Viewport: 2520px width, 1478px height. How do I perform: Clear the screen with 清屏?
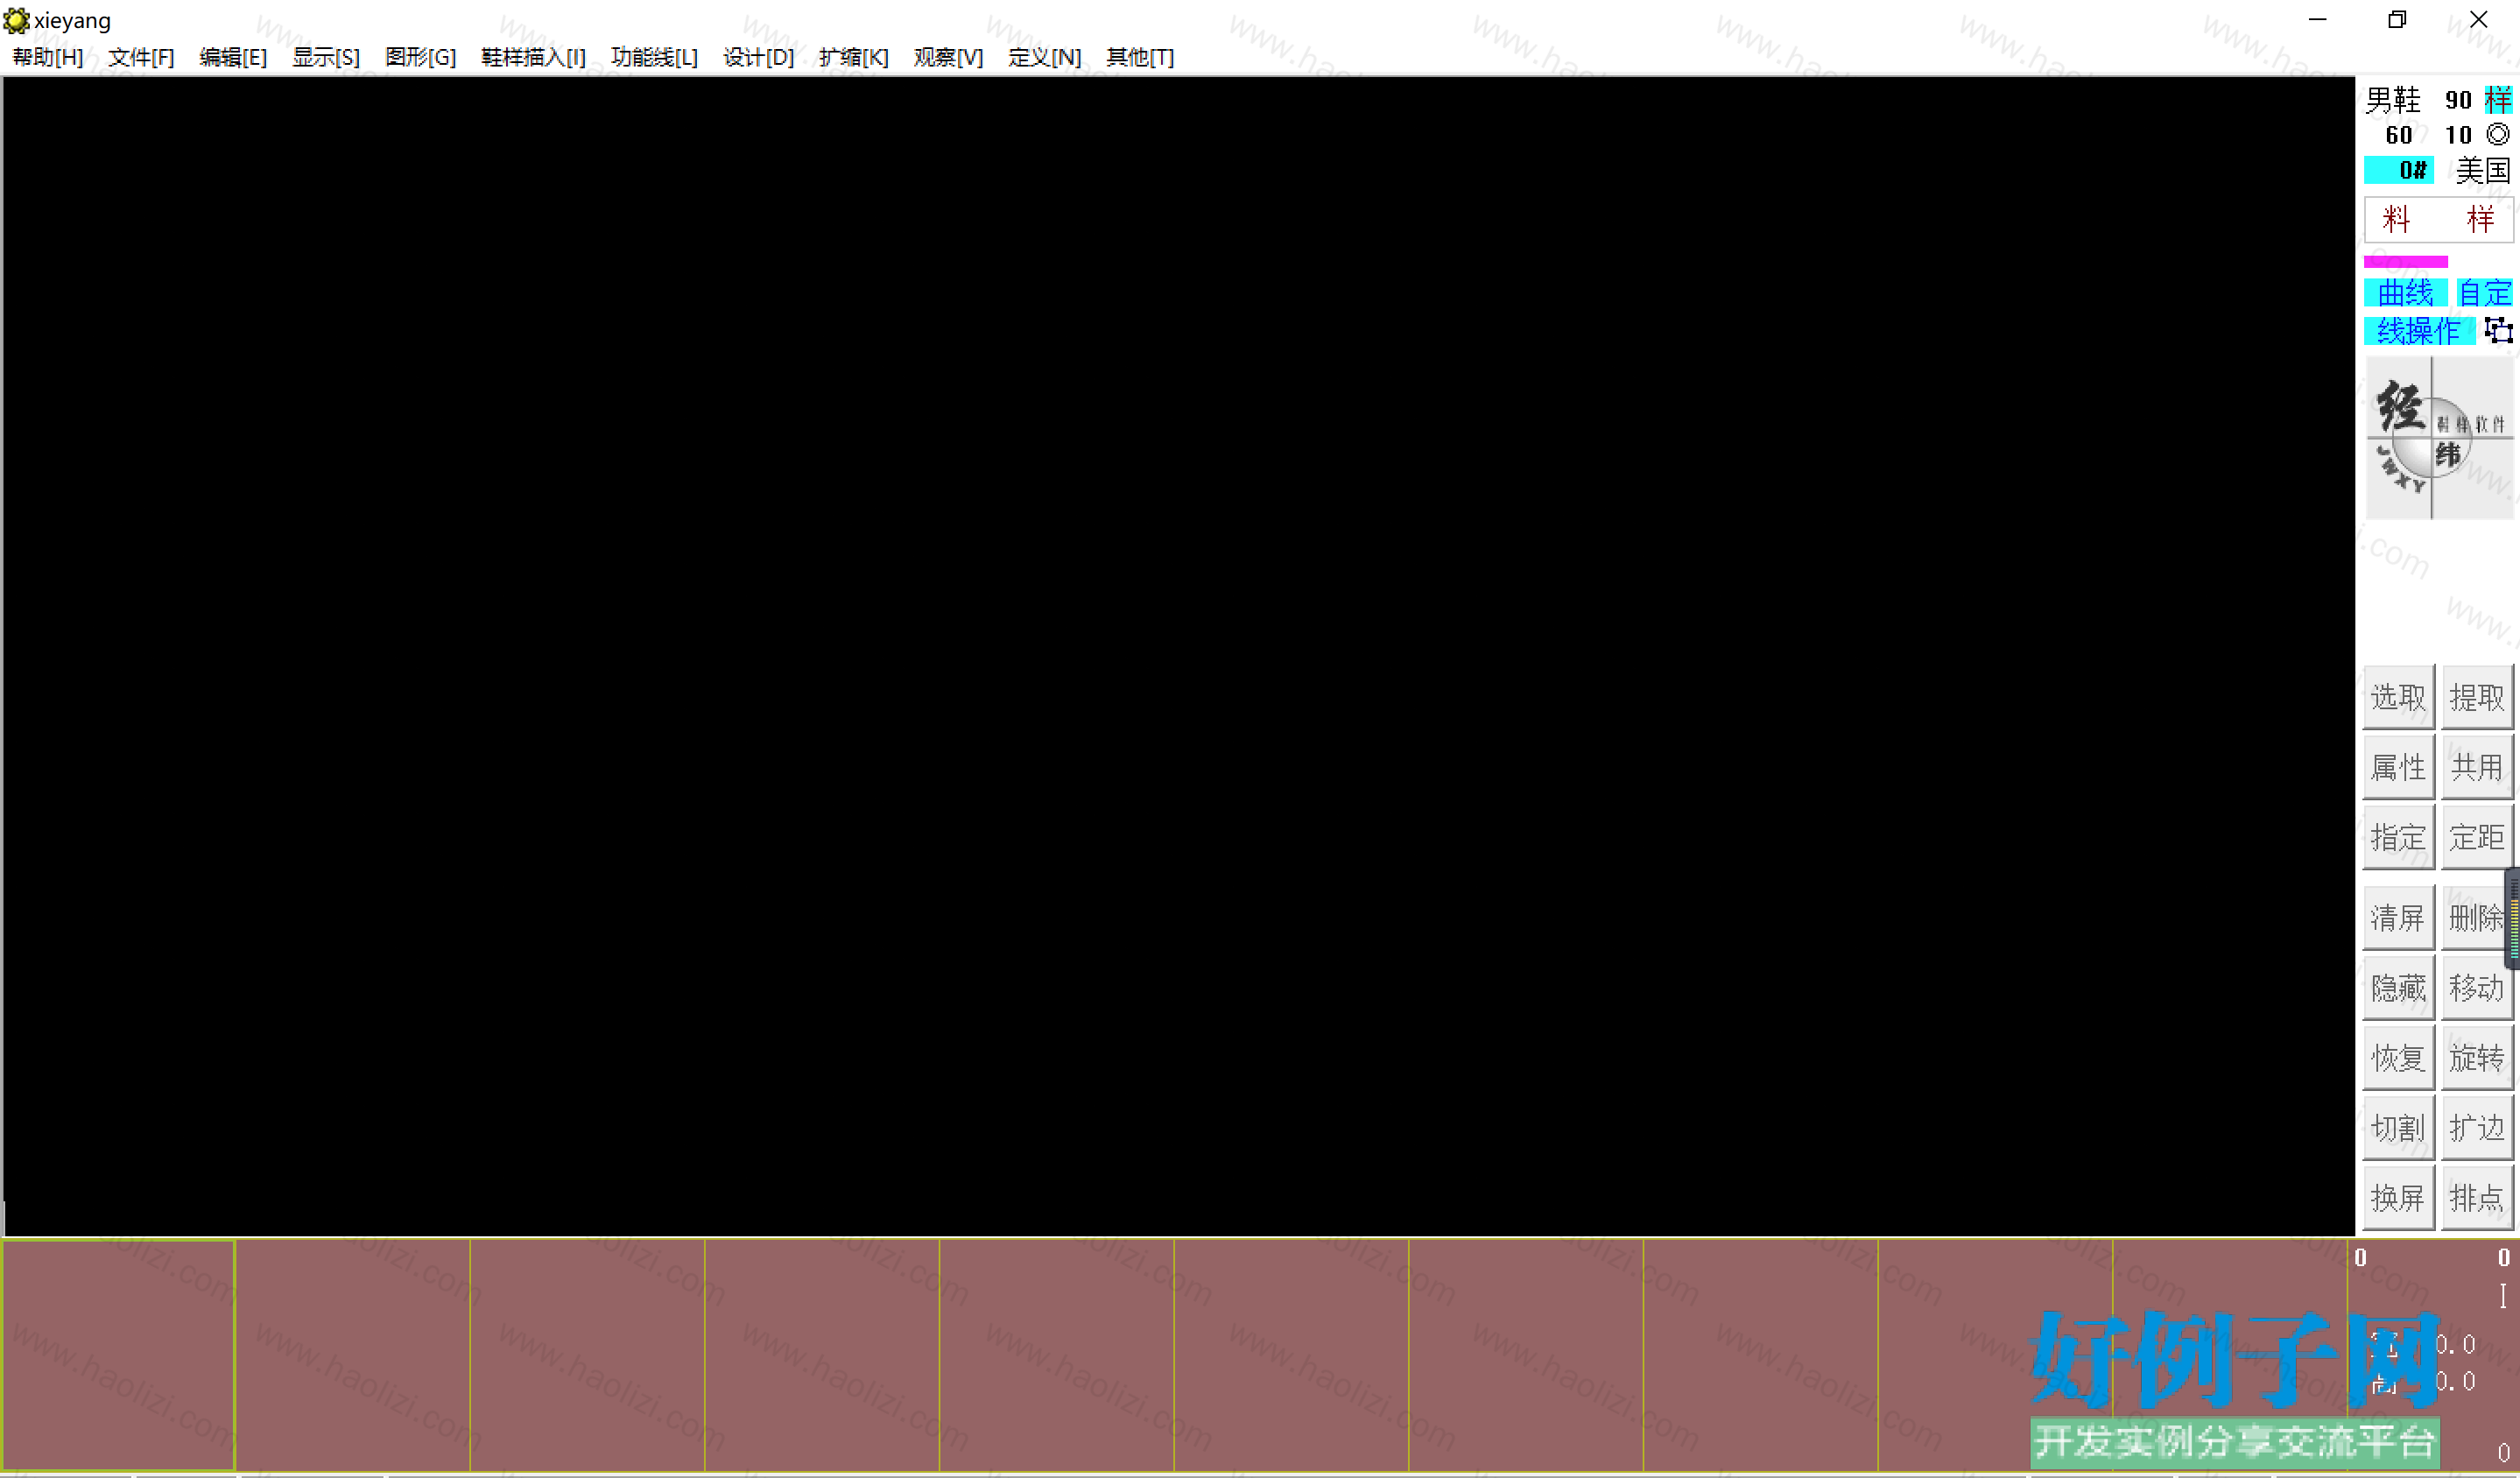coord(2398,918)
